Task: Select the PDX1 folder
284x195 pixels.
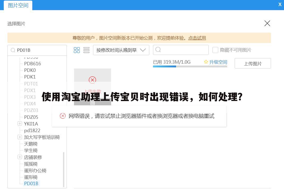Action: pos(30,90)
